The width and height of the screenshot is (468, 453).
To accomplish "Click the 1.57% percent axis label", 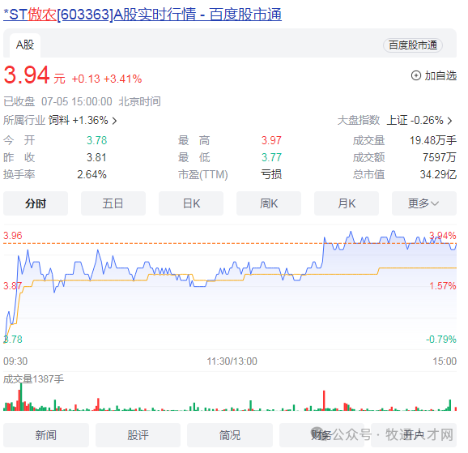I will 443,286.
